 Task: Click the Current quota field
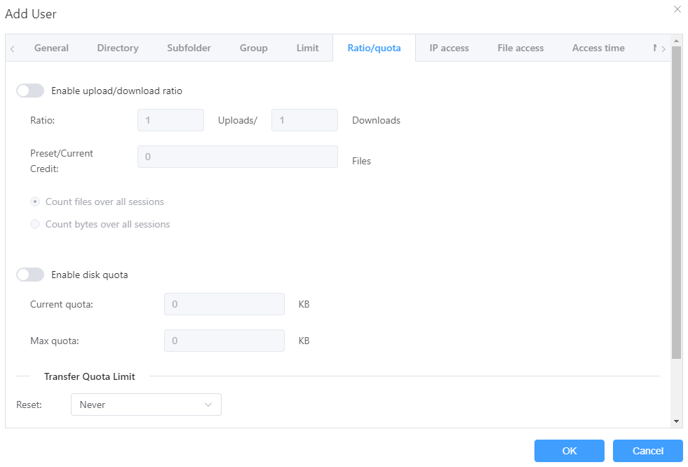click(224, 304)
